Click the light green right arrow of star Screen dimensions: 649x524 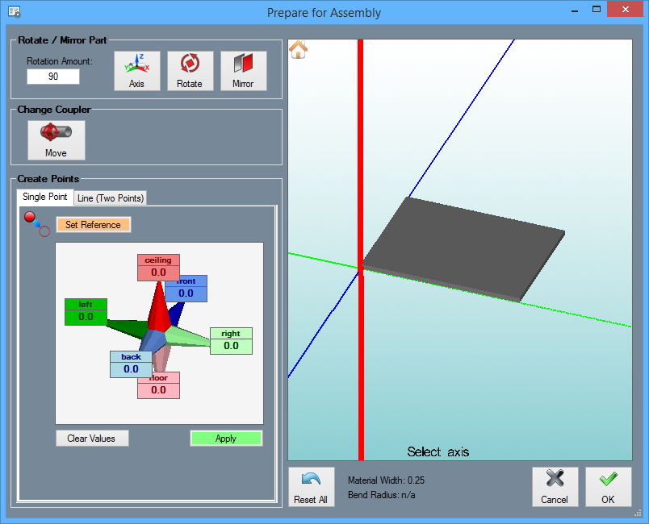click(188, 336)
